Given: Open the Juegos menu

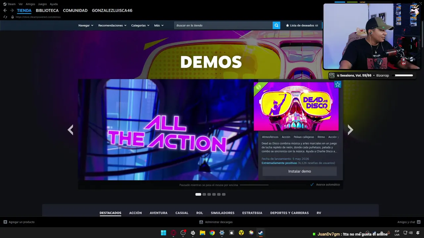Looking at the screenshot, I should [42, 4].
